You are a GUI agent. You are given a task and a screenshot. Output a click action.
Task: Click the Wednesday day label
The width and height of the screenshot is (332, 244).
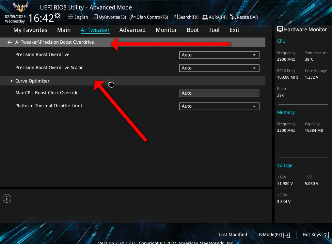(15, 21)
